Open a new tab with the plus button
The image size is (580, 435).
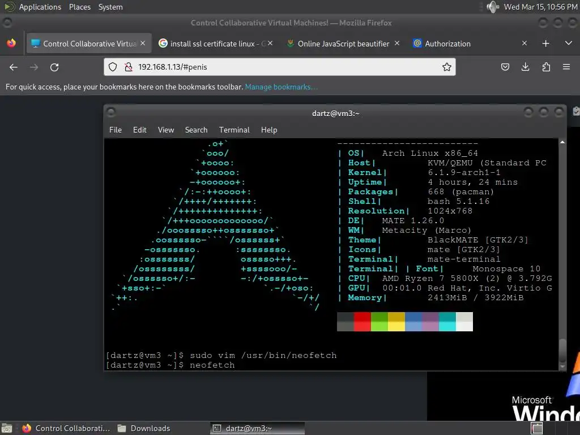click(545, 43)
